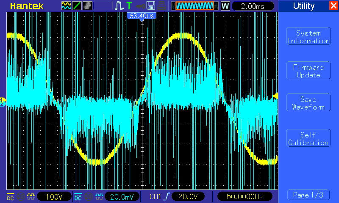Go to next utility page via Page 1/3

[308, 195]
